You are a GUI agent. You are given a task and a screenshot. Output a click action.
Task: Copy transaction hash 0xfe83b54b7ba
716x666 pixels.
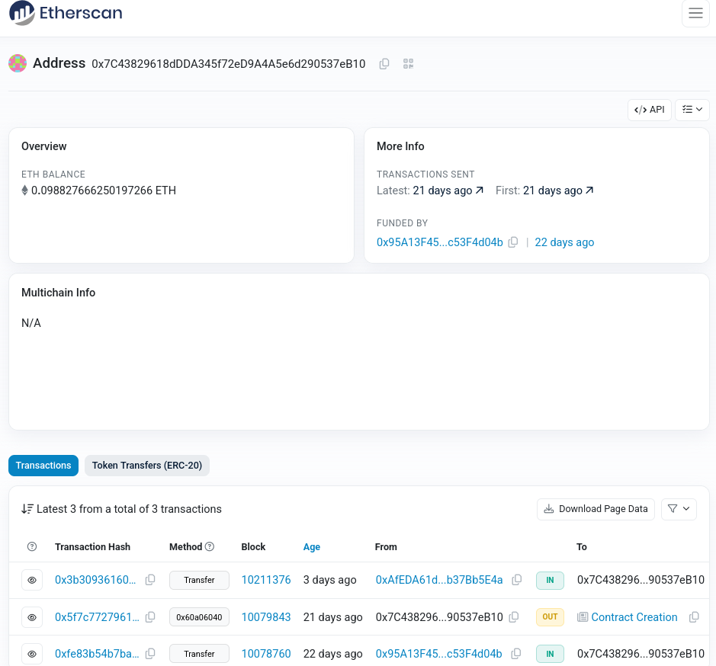click(150, 654)
